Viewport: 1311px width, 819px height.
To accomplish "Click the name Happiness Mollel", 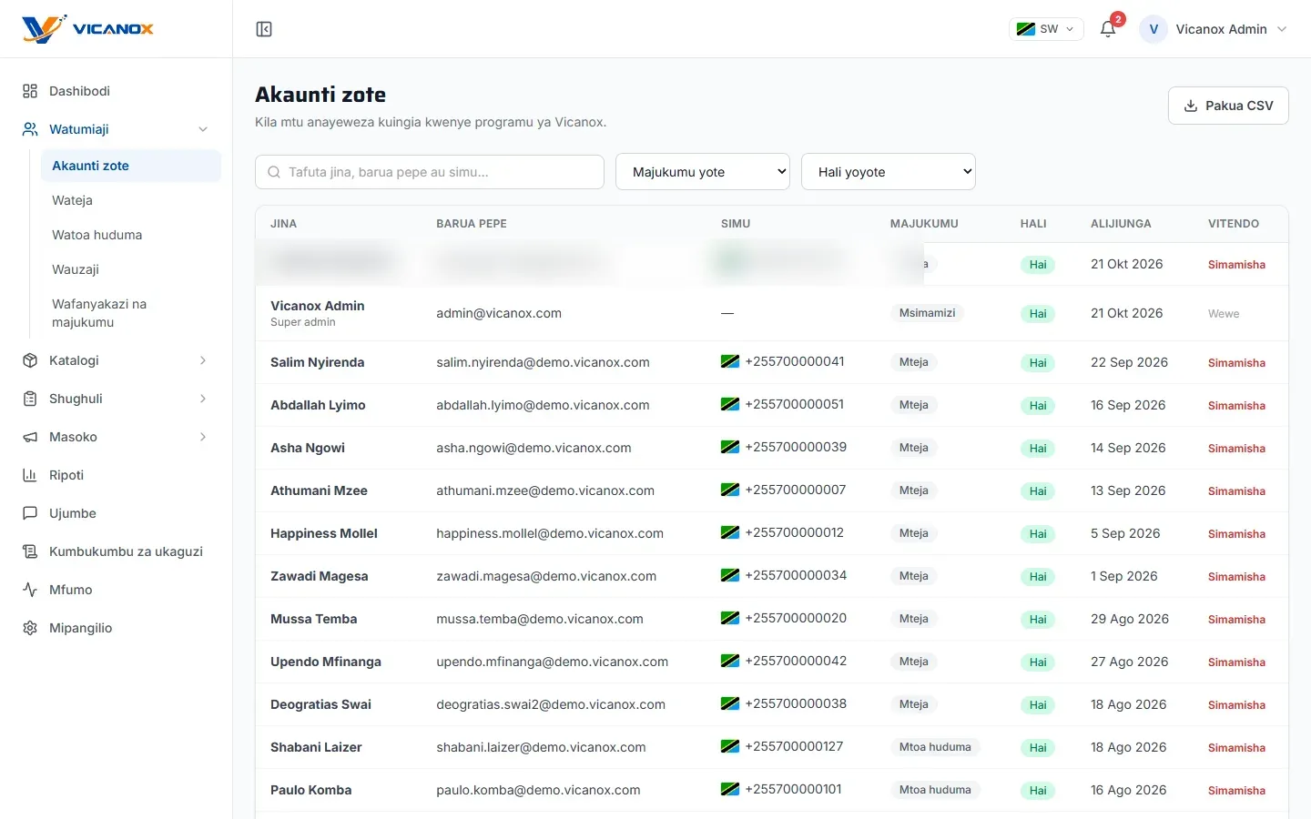I will tap(324, 533).
